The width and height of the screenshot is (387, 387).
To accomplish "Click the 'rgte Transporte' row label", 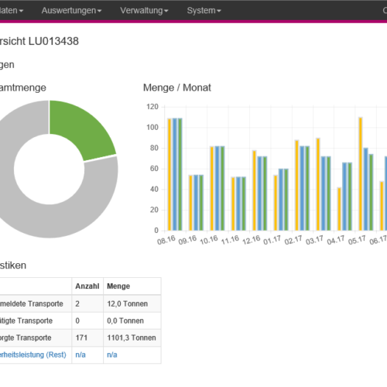I will (26, 337).
